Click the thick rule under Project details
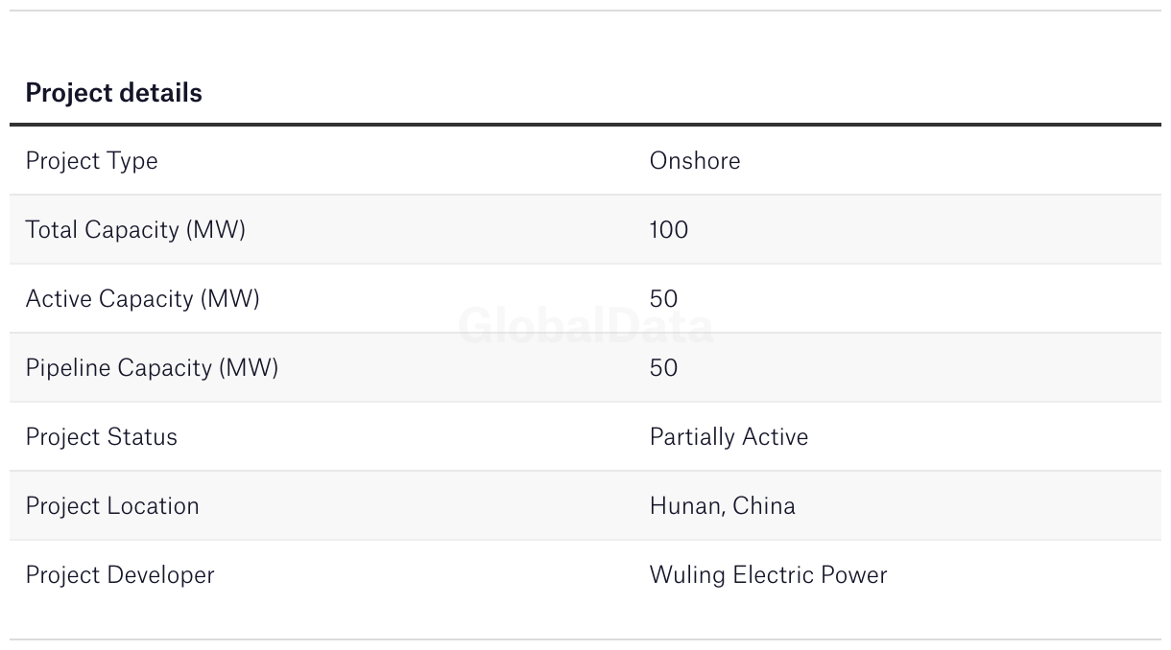The height and width of the screenshot is (650, 1171). click(585, 125)
